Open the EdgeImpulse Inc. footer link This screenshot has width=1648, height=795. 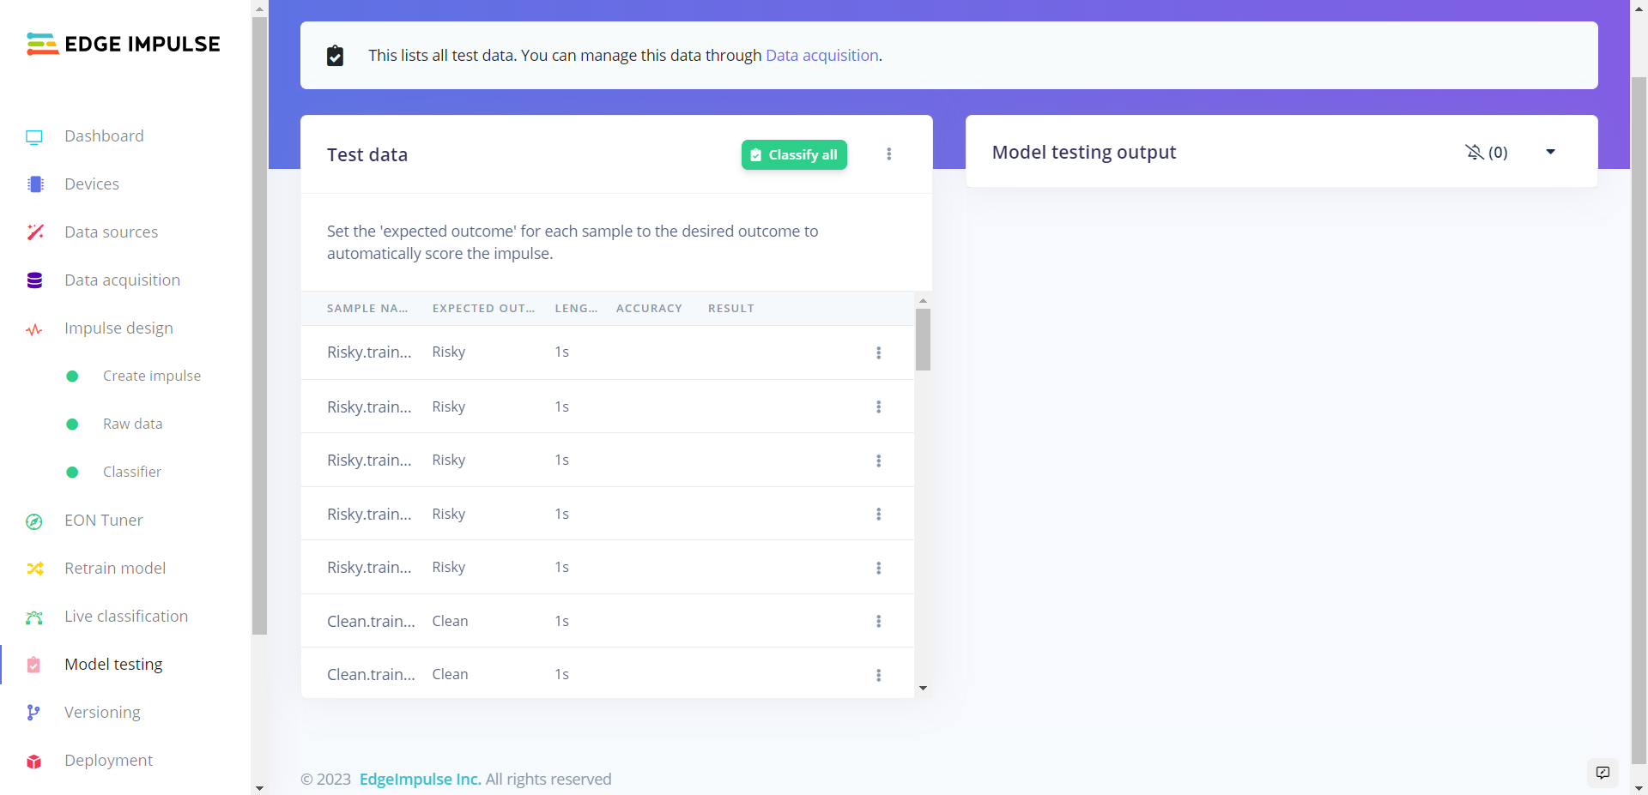[x=420, y=780]
